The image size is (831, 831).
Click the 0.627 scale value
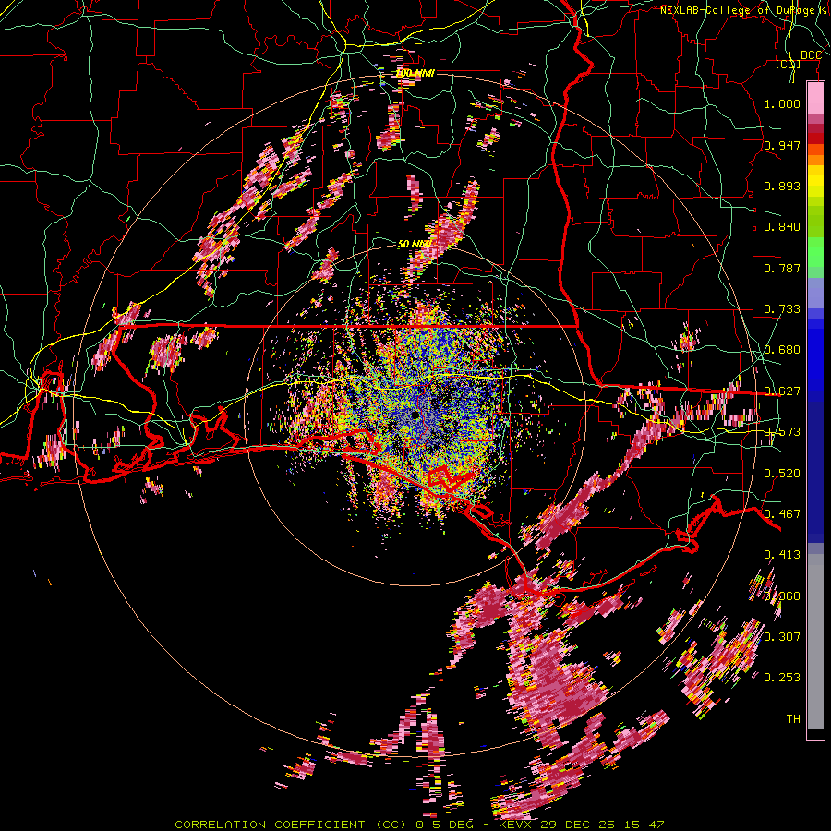[x=782, y=391]
